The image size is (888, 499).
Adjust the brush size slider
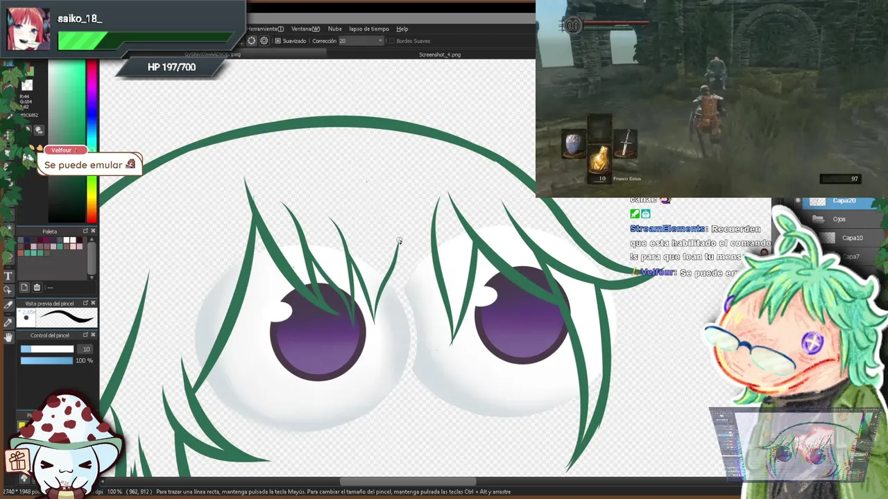coord(46,349)
